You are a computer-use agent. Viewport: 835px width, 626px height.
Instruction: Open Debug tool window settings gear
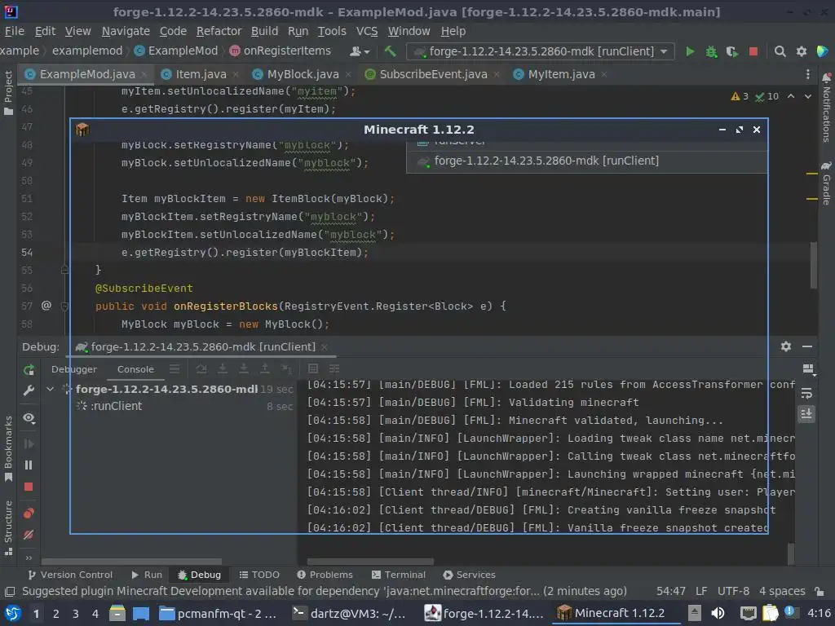click(x=786, y=346)
